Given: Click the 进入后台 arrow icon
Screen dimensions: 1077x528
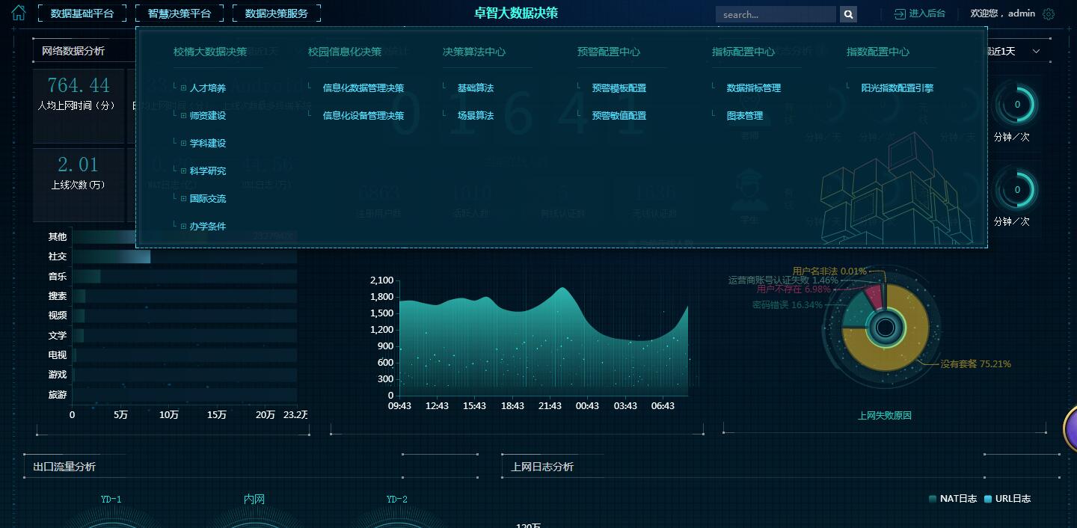Looking at the screenshot, I should pos(900,14).
